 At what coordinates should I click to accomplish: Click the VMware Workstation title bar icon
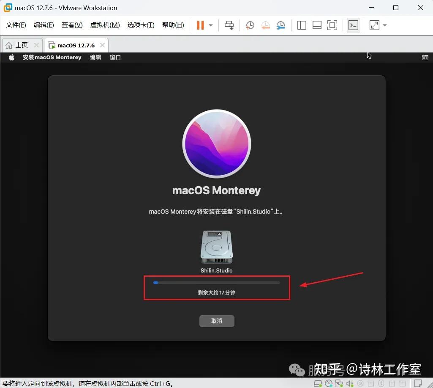tap(8, 8)
